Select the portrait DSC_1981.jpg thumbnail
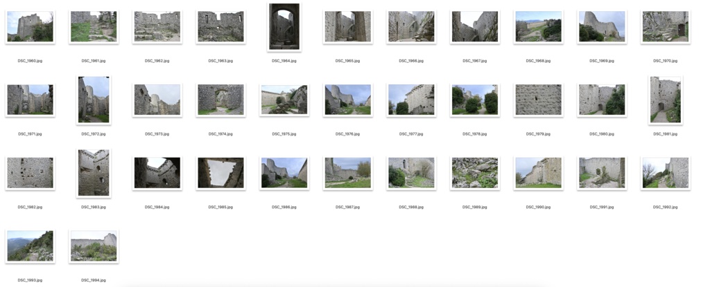This screenshot has width=710, height=287. coord(665,100)
